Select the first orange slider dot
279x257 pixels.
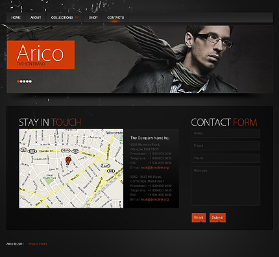(x=18, y=81)
